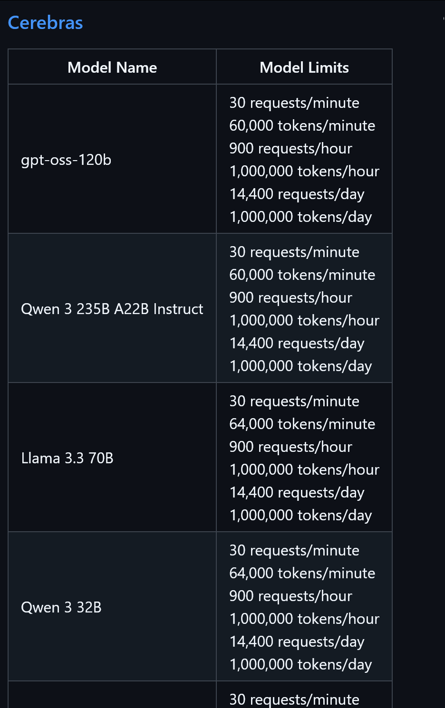Click 60,000 tokens/minute for gpt-oss-120b
The width and height of the screenshot is (445, 708).
302,125
